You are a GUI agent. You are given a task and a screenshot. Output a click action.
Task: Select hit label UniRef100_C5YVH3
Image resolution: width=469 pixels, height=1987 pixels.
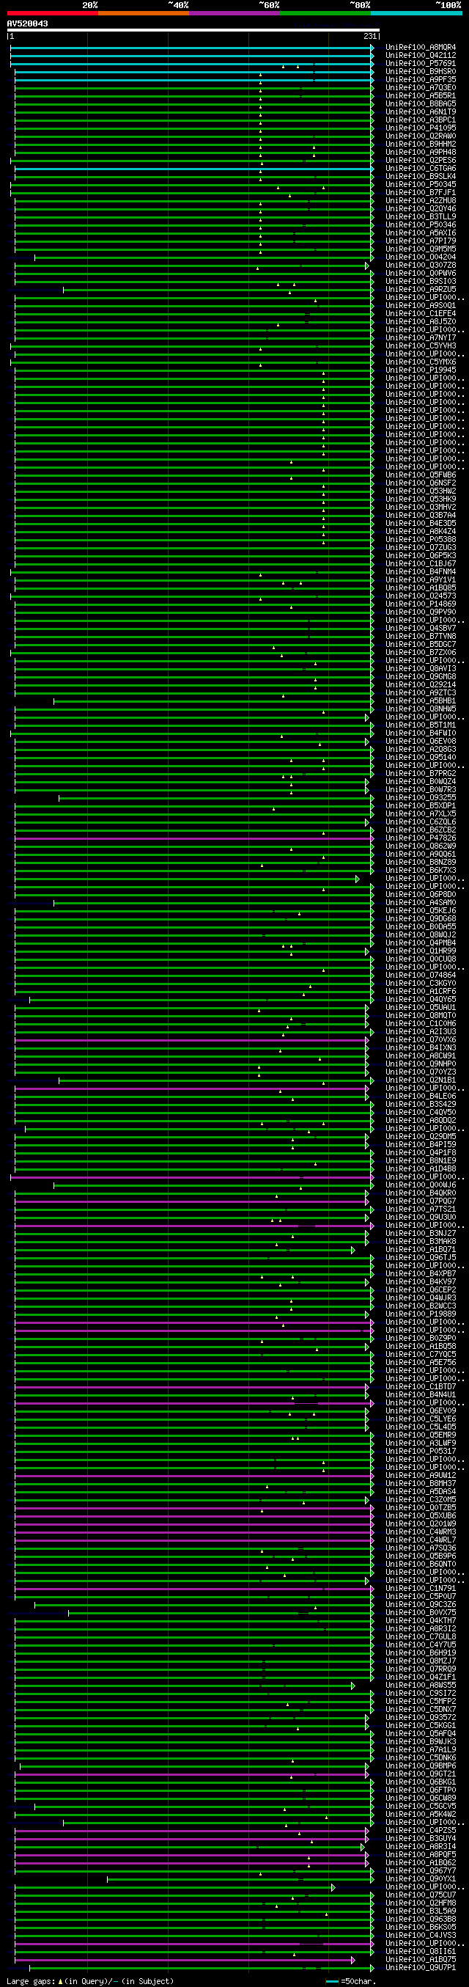tap(421, 346)
